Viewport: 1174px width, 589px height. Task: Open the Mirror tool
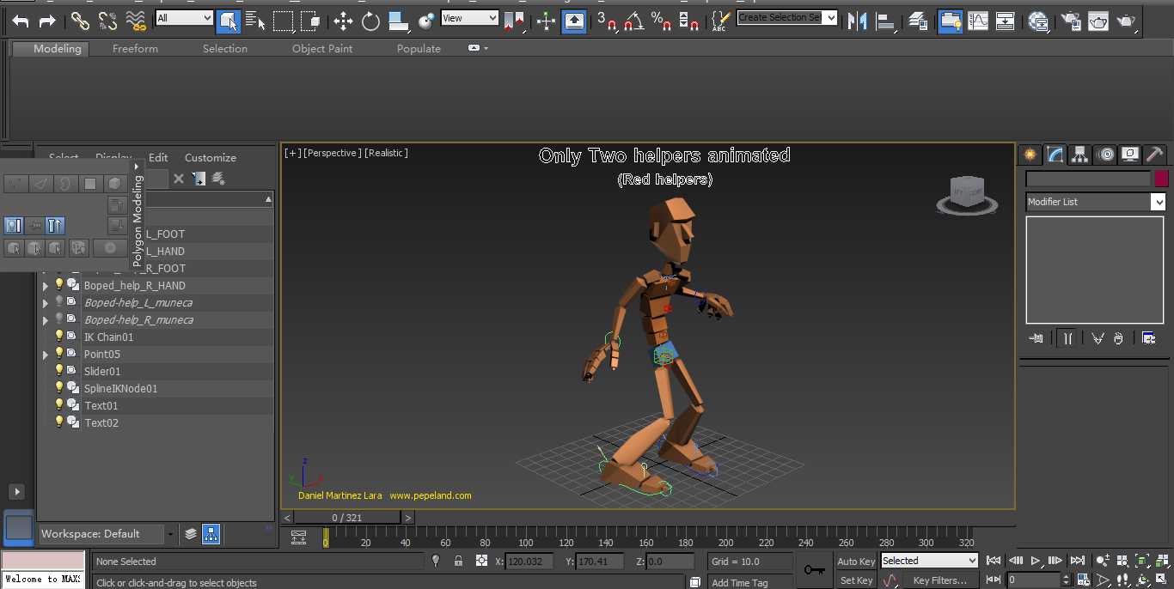click(857, 21)
